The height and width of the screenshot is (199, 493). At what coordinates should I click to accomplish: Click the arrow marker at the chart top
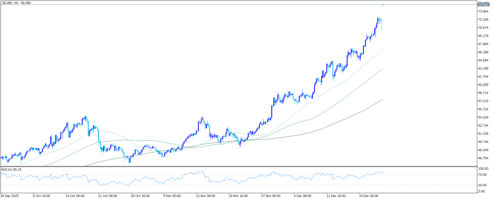click(x=383, y=5)
